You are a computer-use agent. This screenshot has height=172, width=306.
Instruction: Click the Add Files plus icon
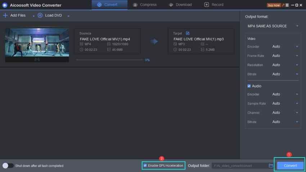(5, 15)
